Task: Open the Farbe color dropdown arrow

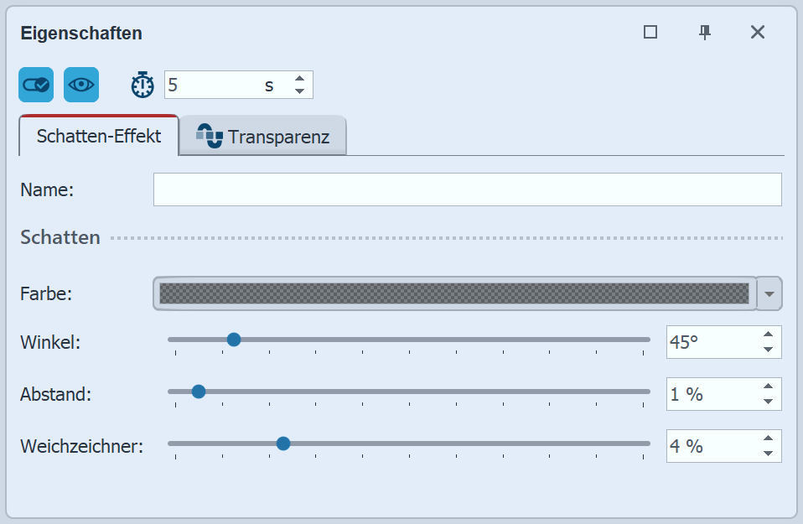Action: tap(769, 293)
